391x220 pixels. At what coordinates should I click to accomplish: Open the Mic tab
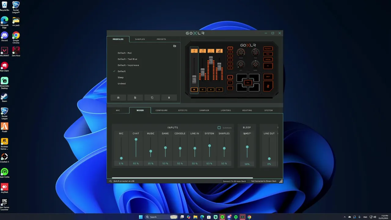(x=118, y=110)
